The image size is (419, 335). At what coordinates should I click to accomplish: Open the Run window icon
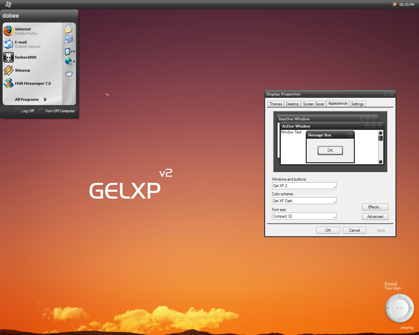69,74
